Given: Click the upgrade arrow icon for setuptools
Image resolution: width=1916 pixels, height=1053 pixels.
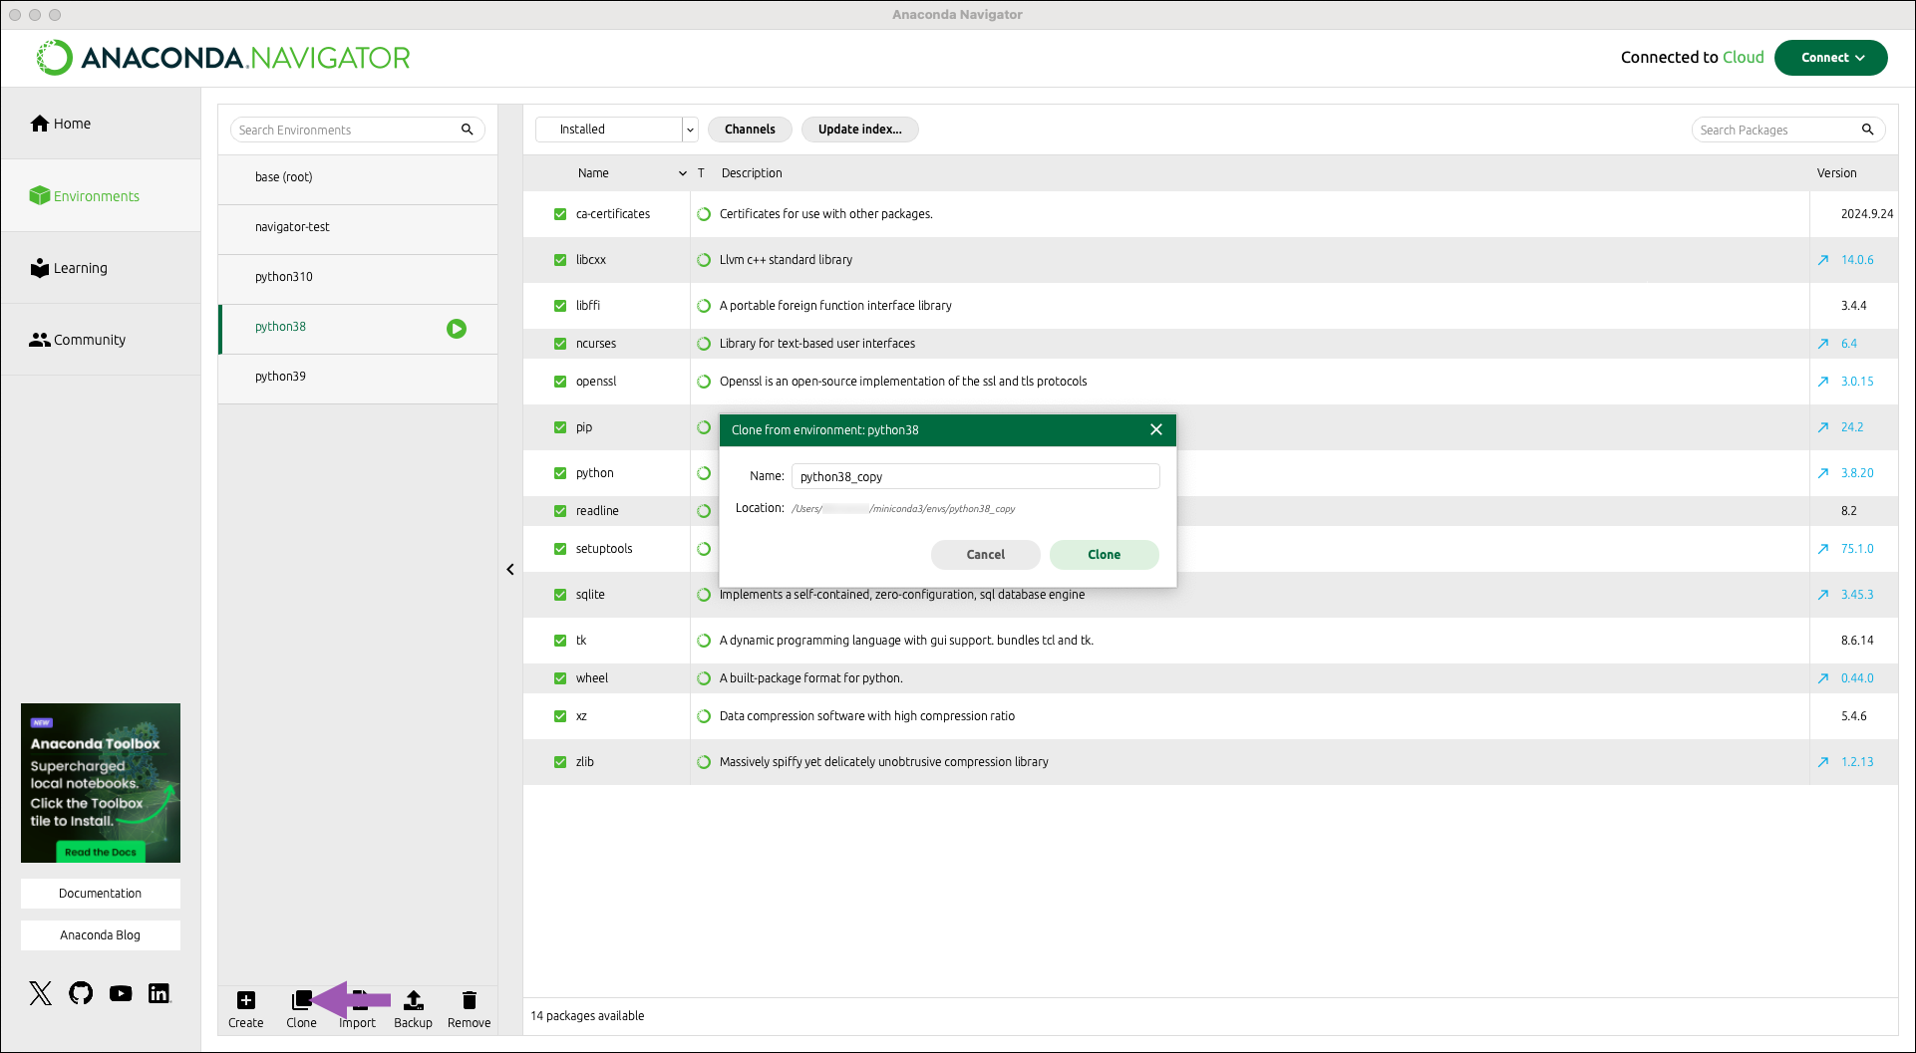Looking at the screenshot, I should [x=1823, y=549].
